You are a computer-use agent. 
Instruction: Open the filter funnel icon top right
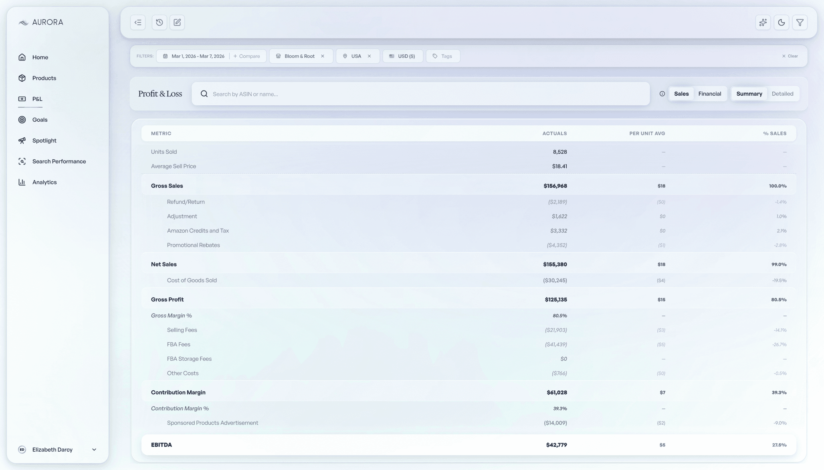click(800, 22)
